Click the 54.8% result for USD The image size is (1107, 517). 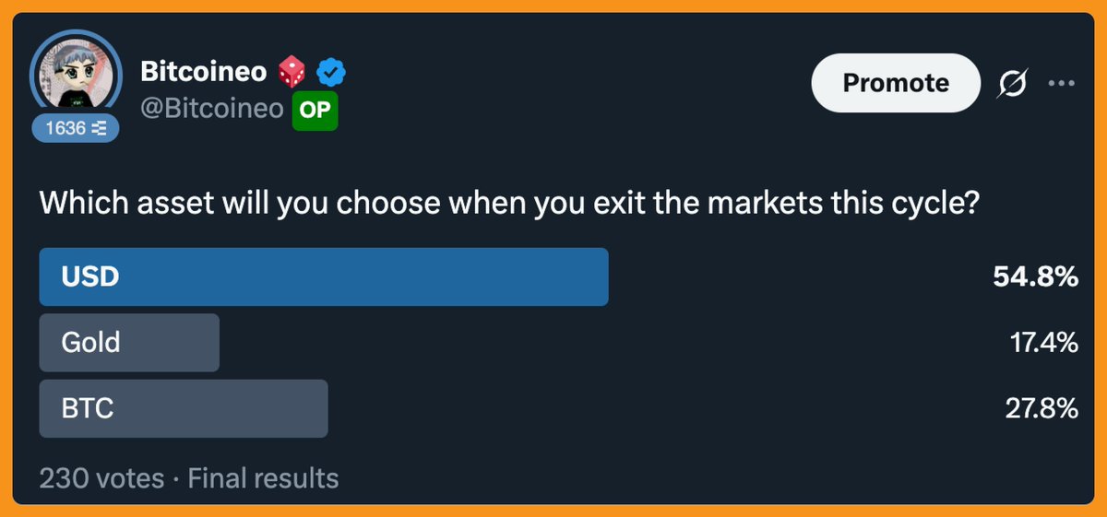1036,276
